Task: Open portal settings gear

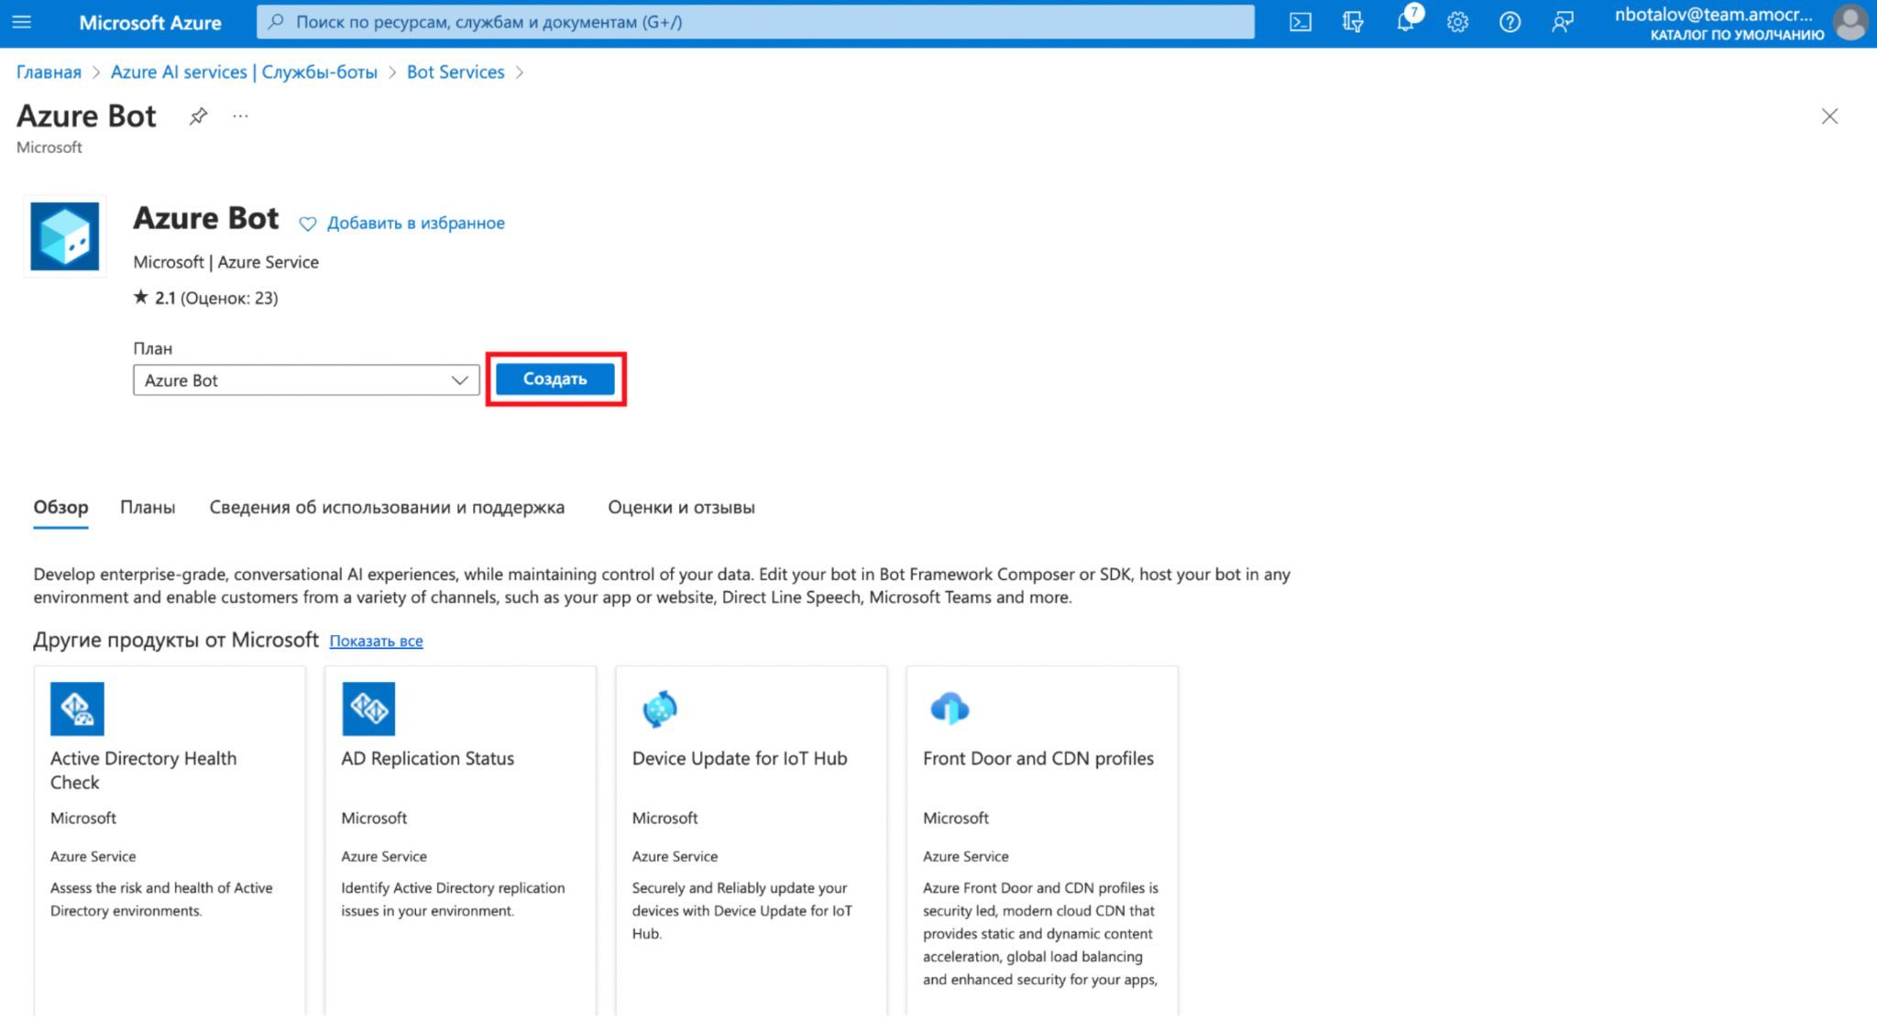Action: click(1457, 22)
